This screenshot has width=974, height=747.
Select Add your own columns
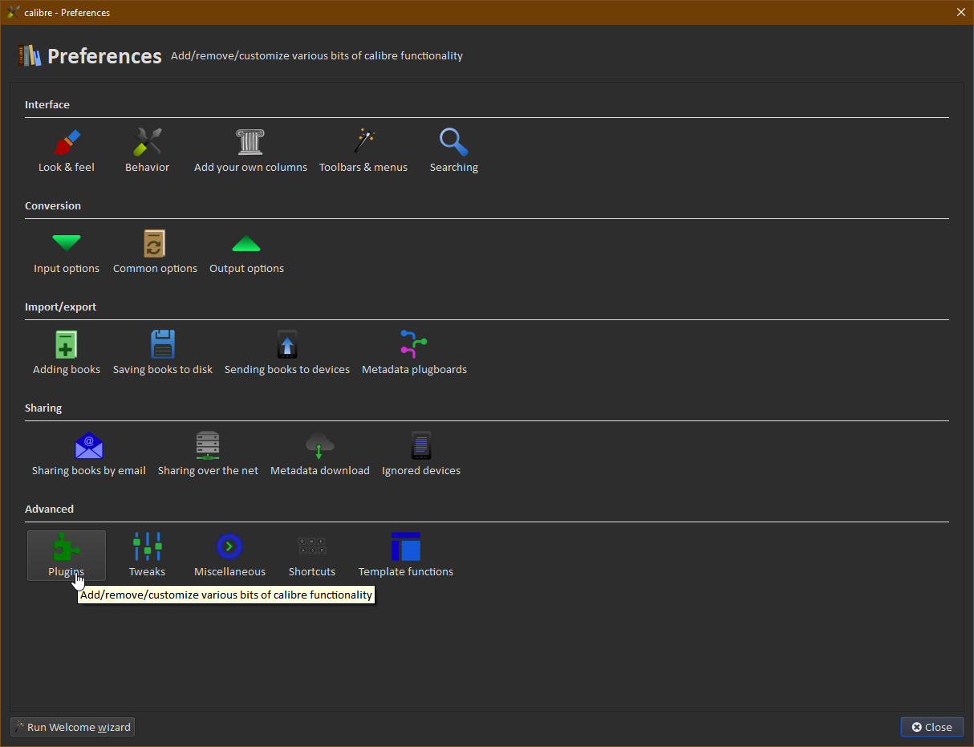coord(250,151)
